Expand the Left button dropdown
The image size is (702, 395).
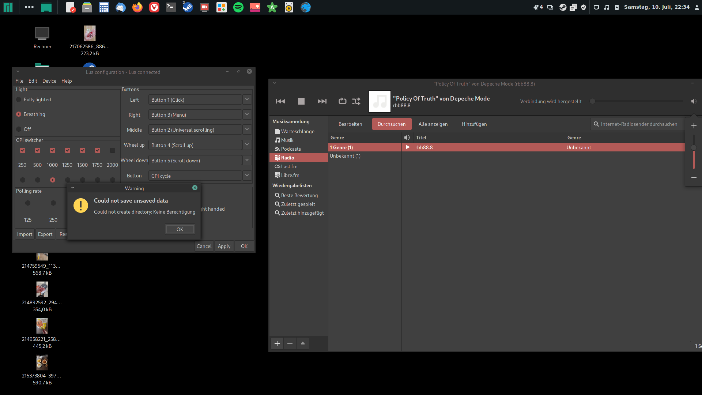pyautogui.click(x=247, y=99)
